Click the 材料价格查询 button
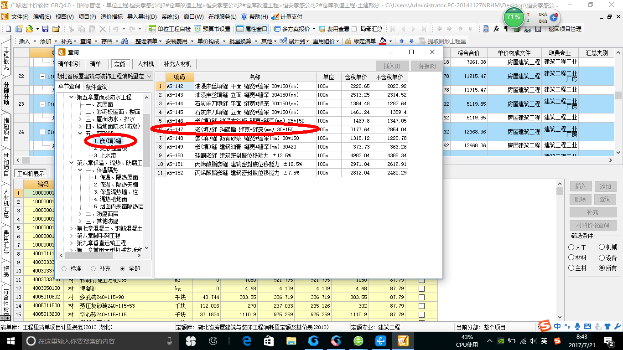623x350 pixels. click(x=593, y=225)
